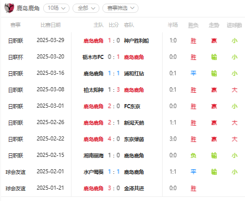The height and width of the screenshot is (201, 245).
Task: Click the date 2025-01-21
Action: 50,188
